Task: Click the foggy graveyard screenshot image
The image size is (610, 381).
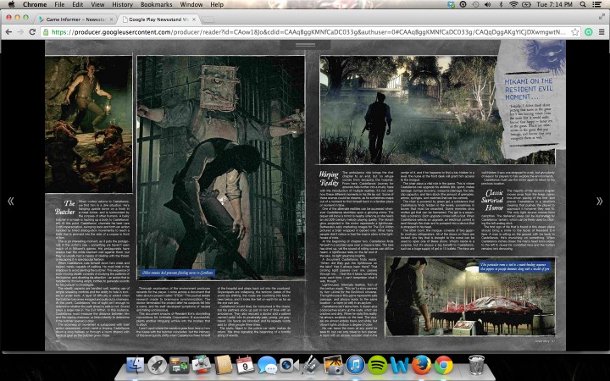Action: click(408, 109)
